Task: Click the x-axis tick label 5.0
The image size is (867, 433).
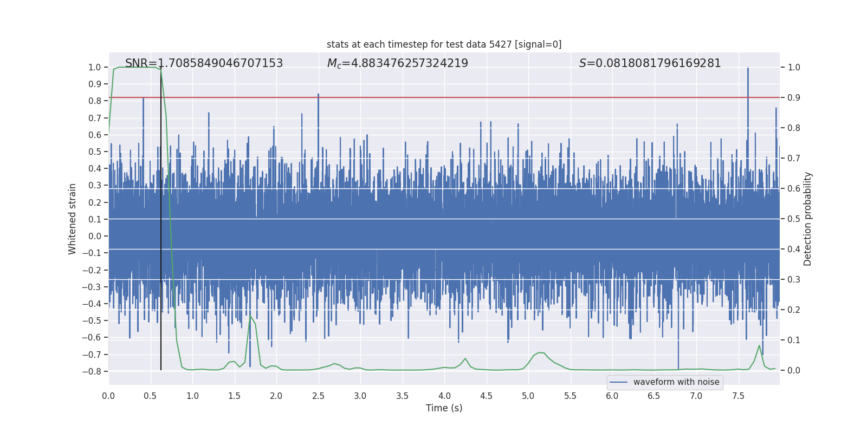Action: pos(528,396)
